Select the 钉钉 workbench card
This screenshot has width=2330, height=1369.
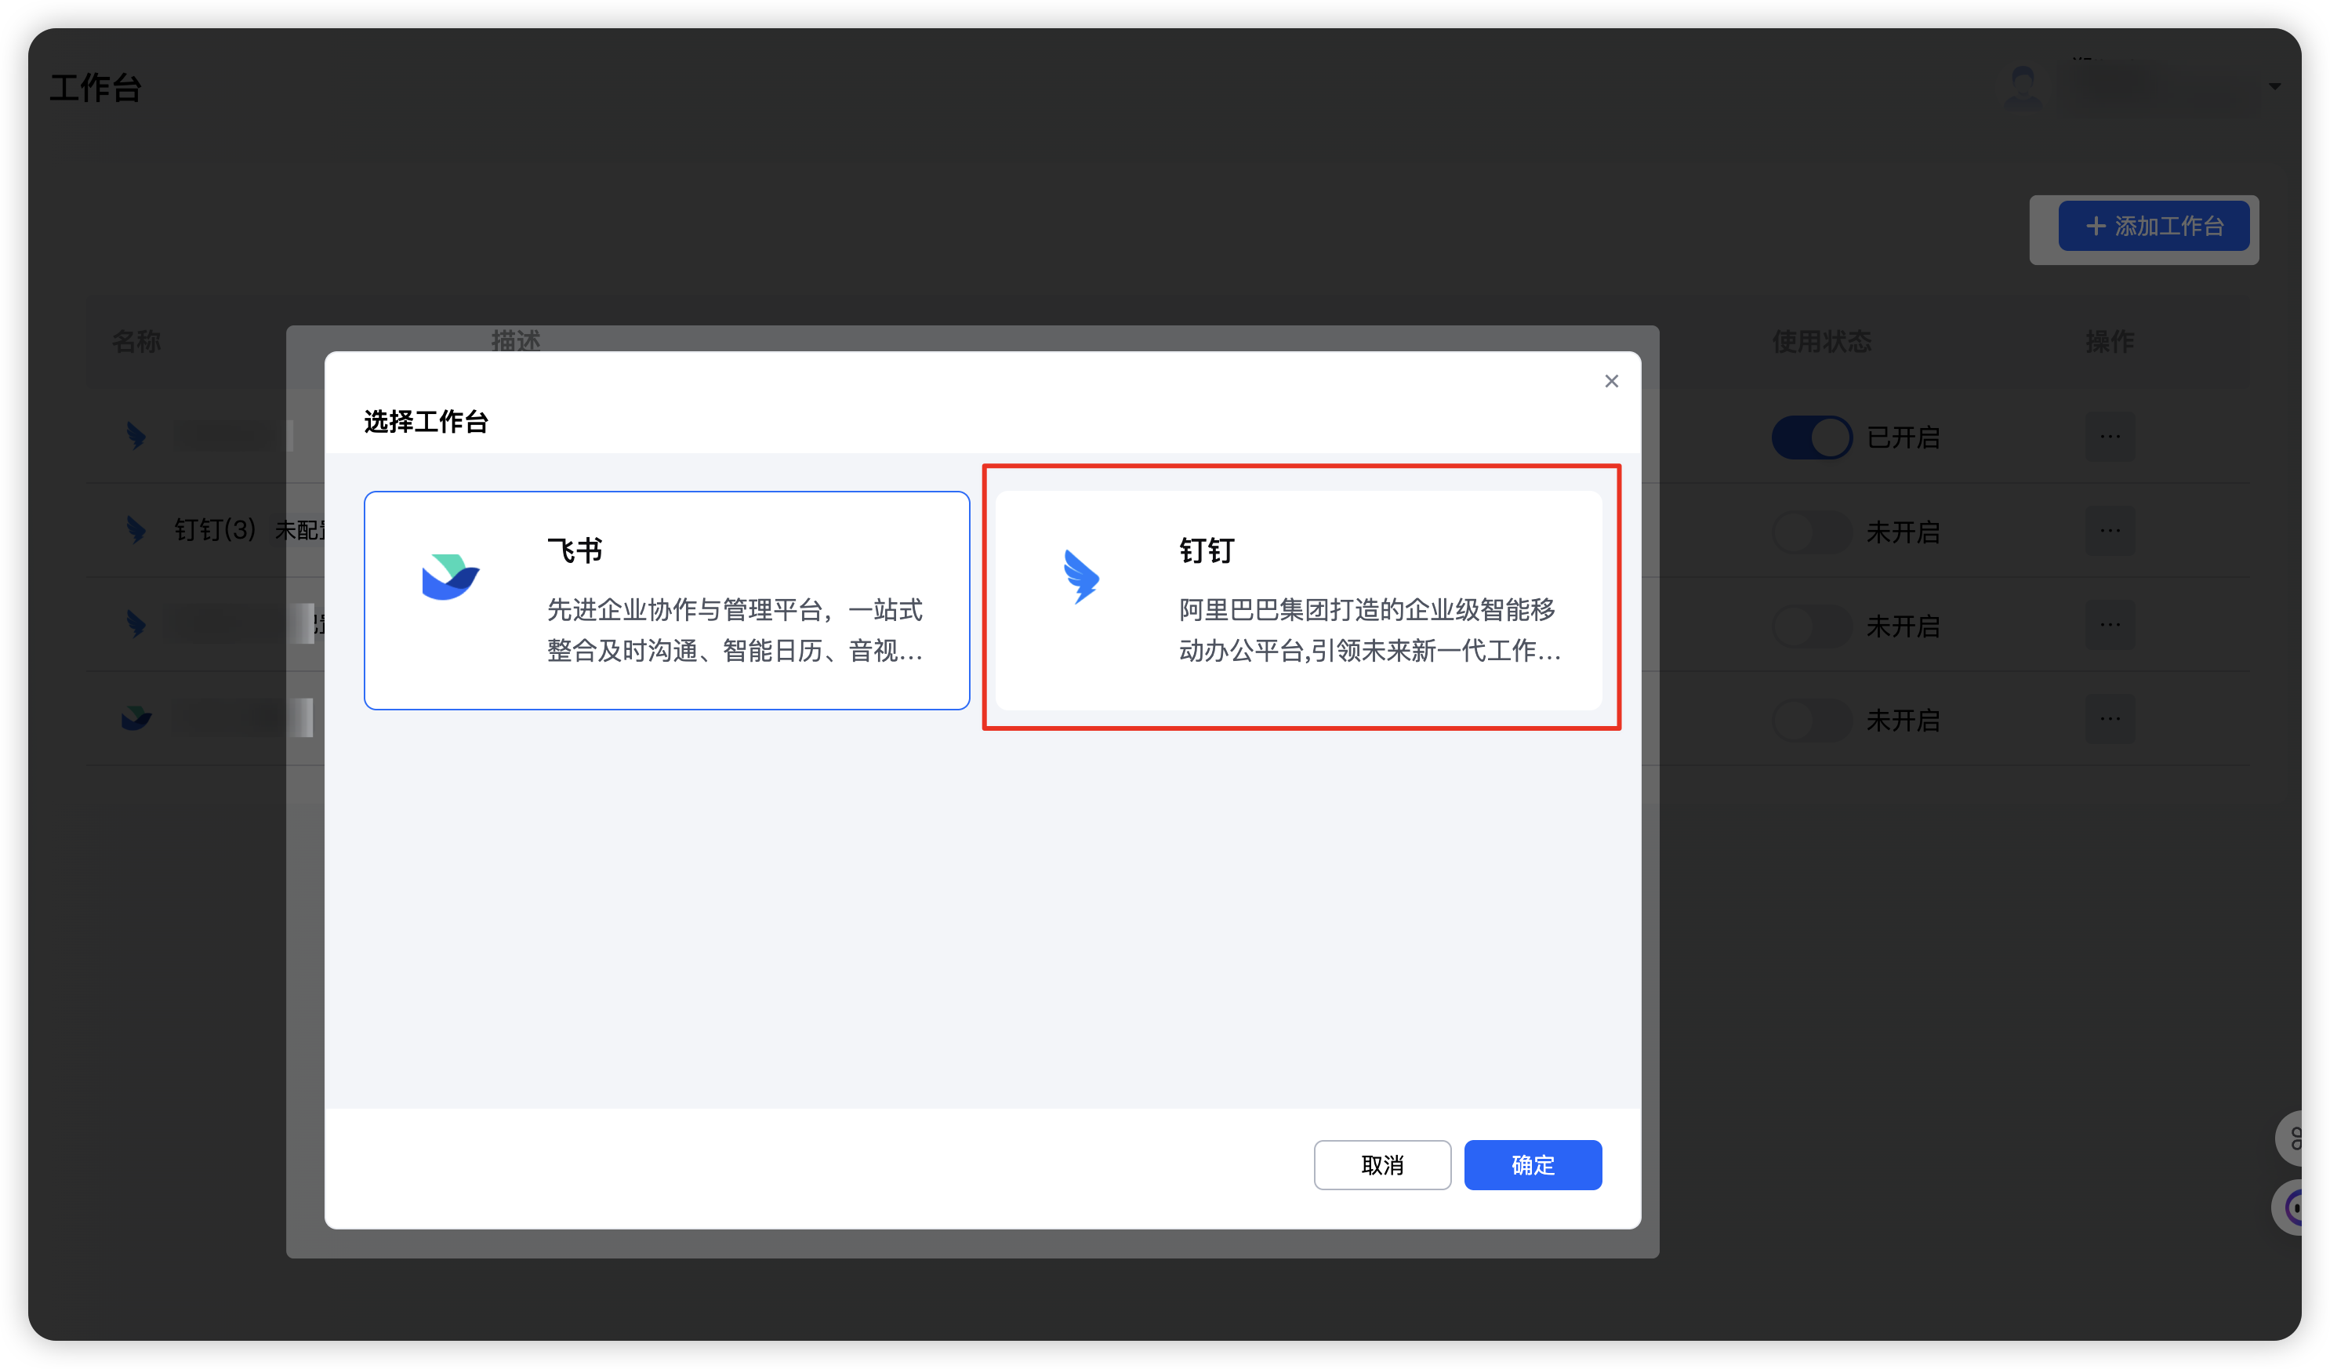1298,601
